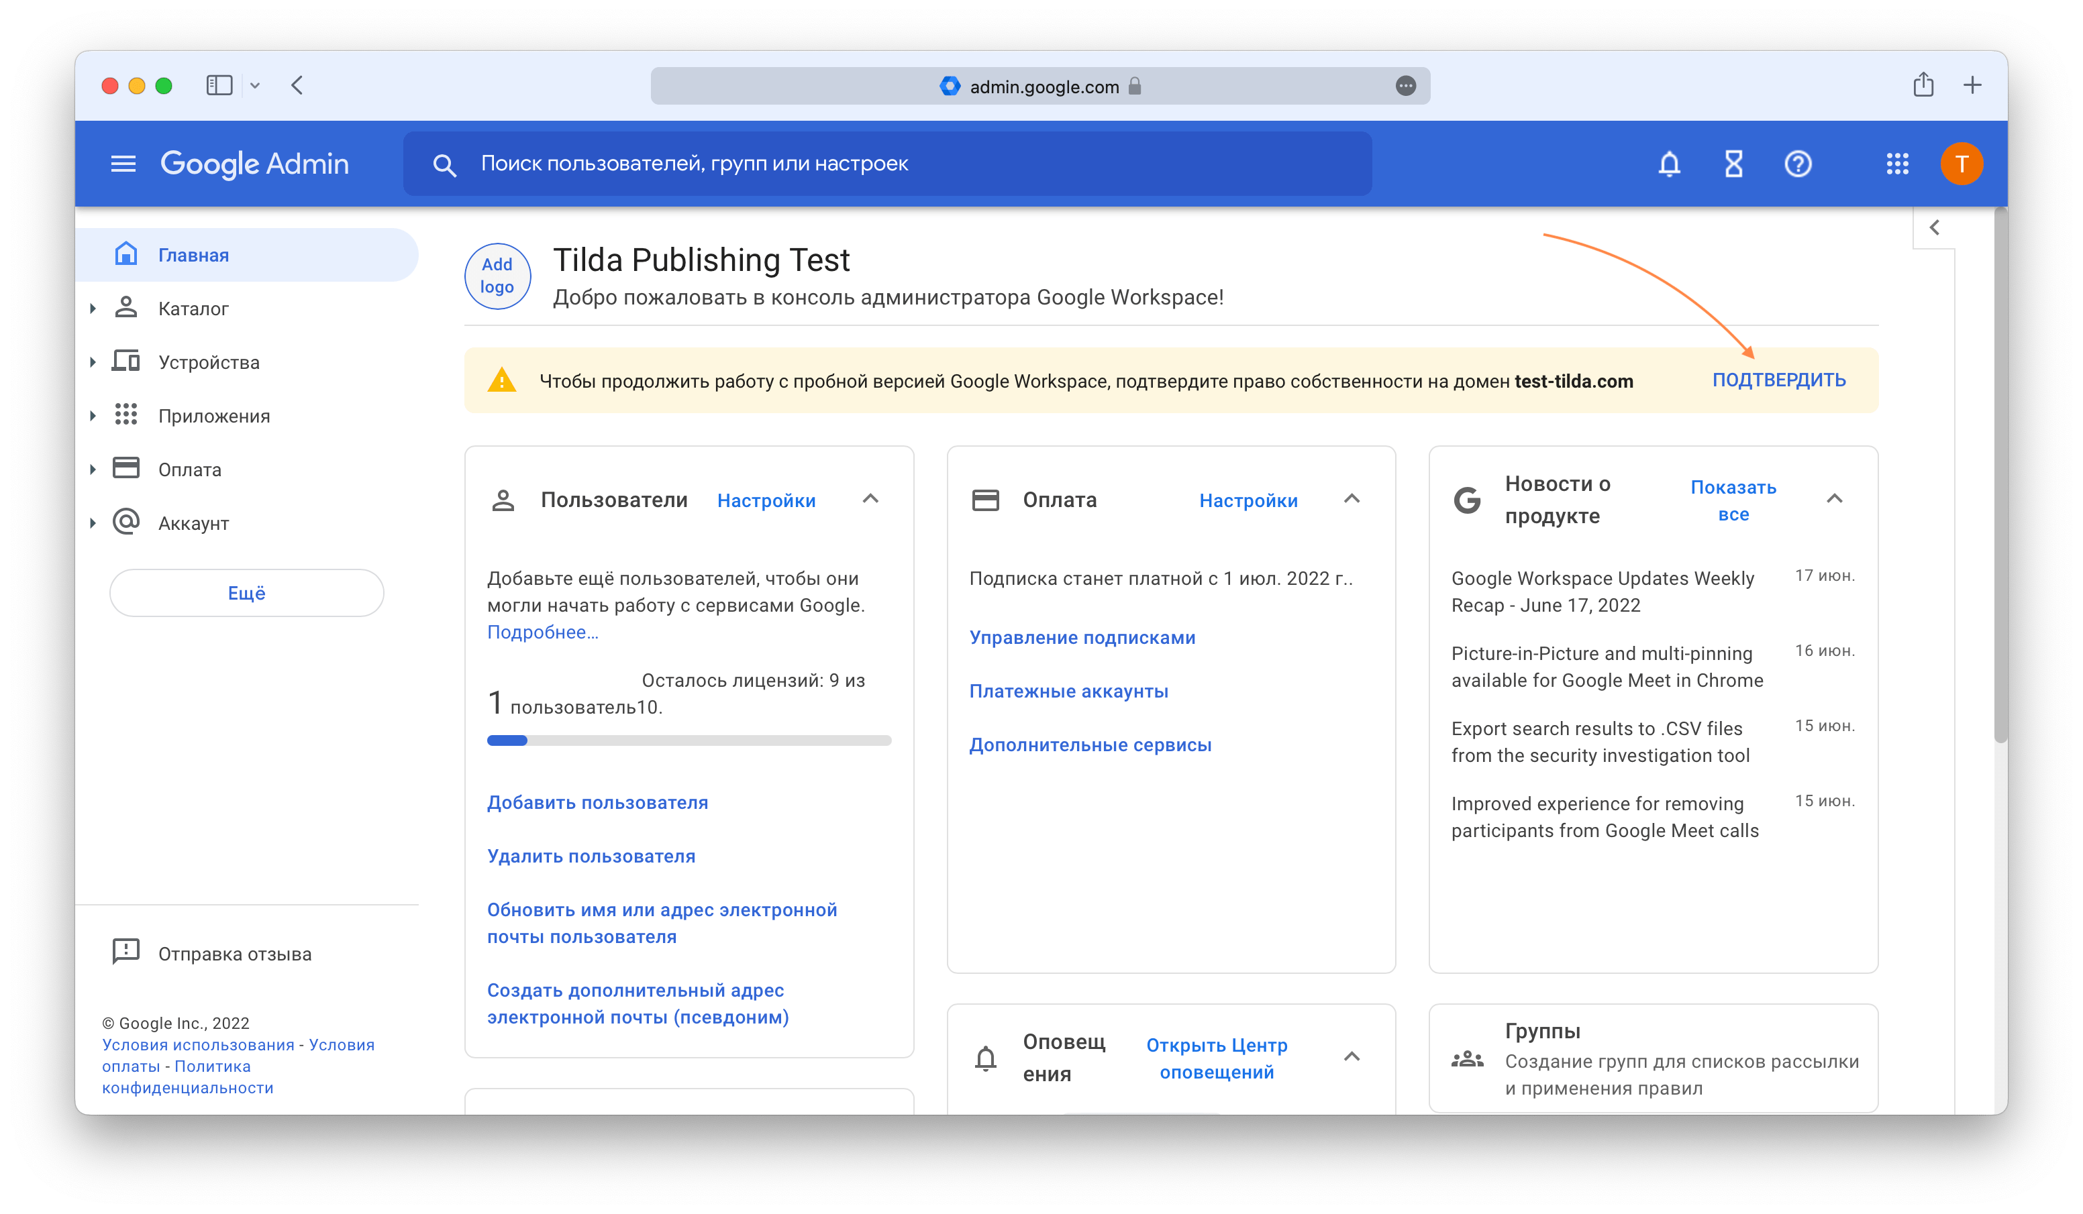The height and width of the screenshot is (1214, 2083).
Task: Open a new Safari tab
Action: pyautogui.click(x=1972, y=85)
